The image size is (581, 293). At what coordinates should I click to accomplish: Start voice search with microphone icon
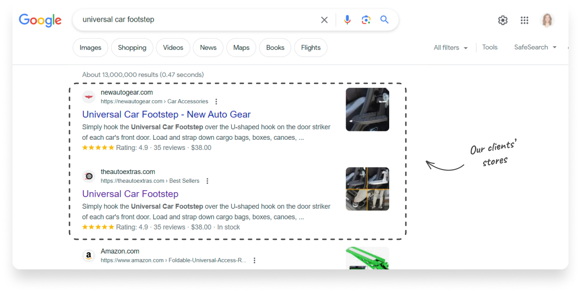(x=347, y=20)
